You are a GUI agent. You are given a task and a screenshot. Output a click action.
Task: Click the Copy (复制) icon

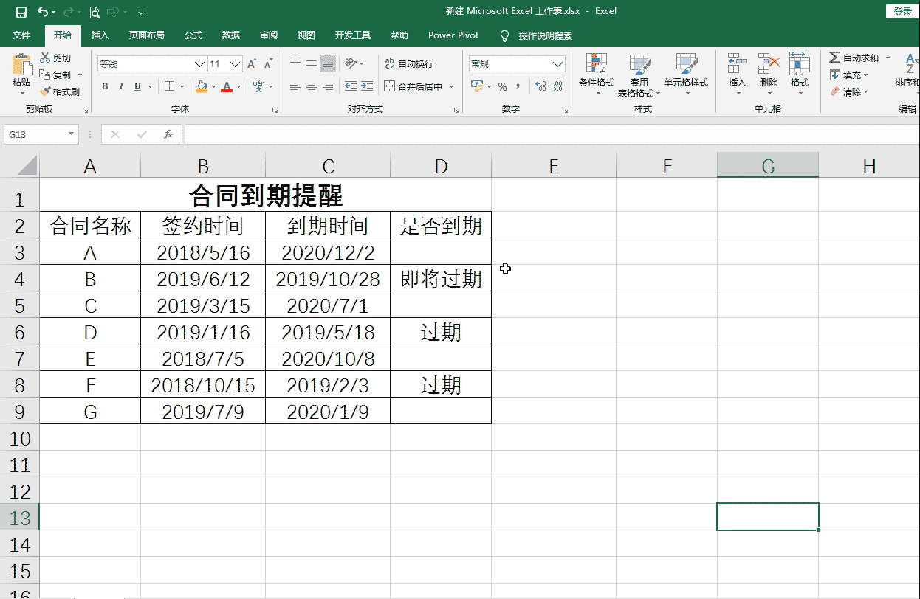pos(46,75)
